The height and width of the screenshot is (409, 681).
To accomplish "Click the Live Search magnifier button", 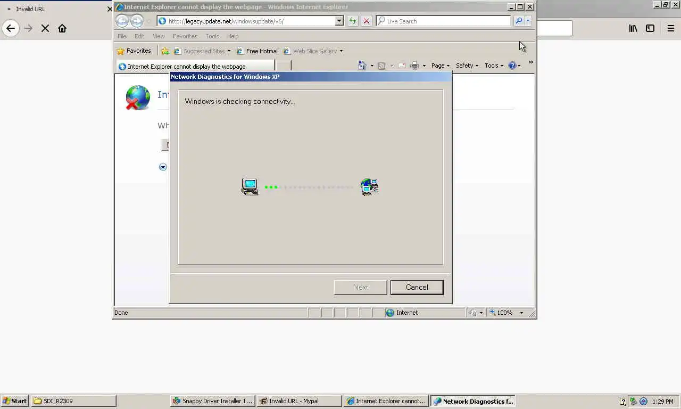I will coord(519,21).
